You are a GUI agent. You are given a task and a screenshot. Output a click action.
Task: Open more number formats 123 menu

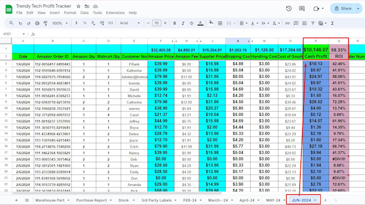(x=111, y=23)
